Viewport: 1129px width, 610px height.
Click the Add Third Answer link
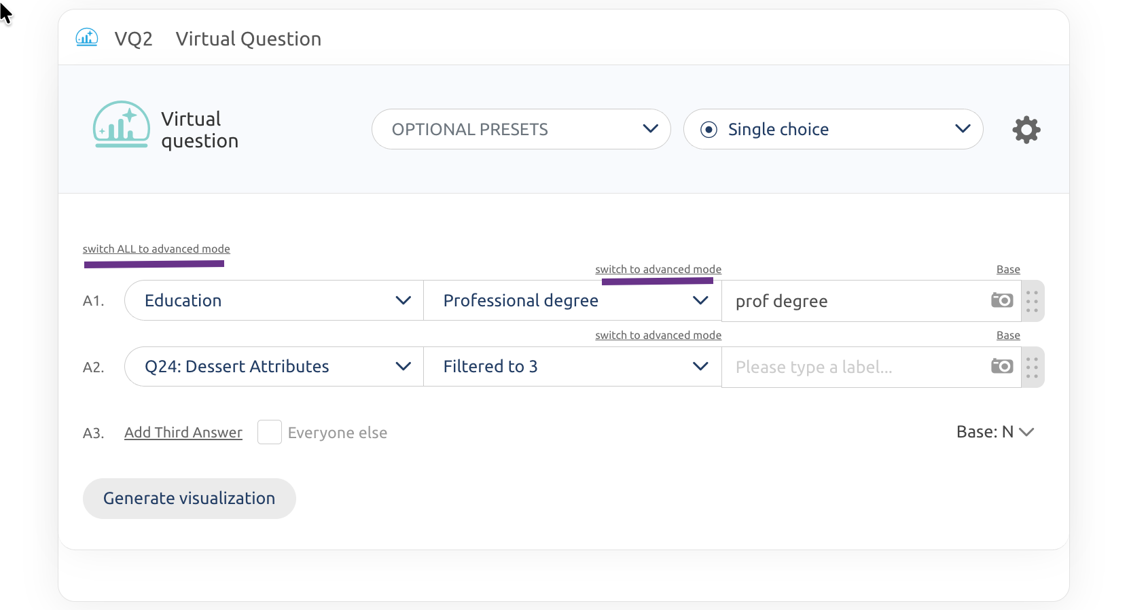pyautogui.click(x=183, y=433)
